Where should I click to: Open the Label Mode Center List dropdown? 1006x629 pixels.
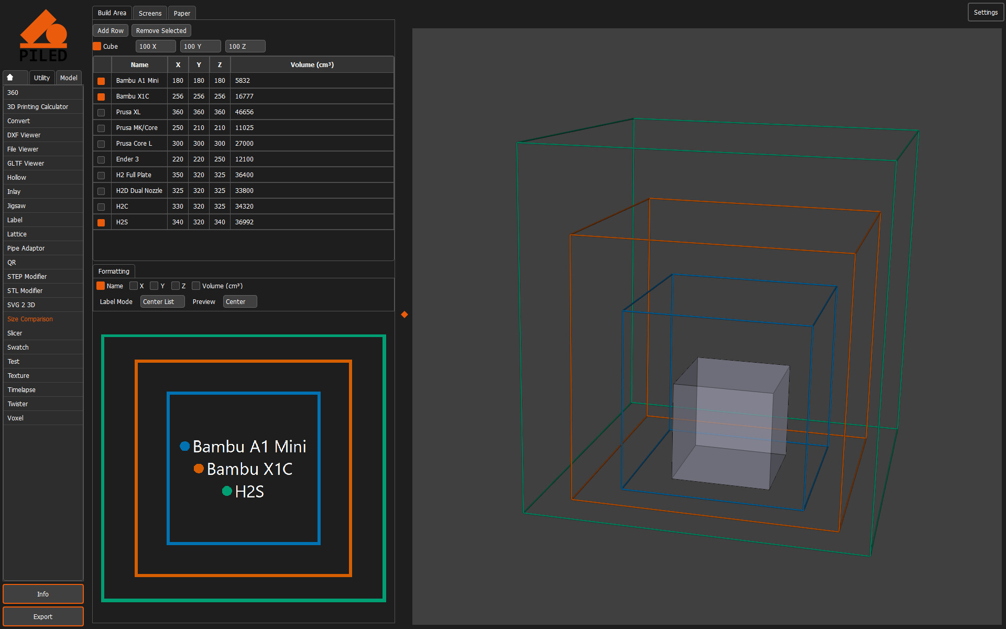pyautogui.click(x=162, y=301)
